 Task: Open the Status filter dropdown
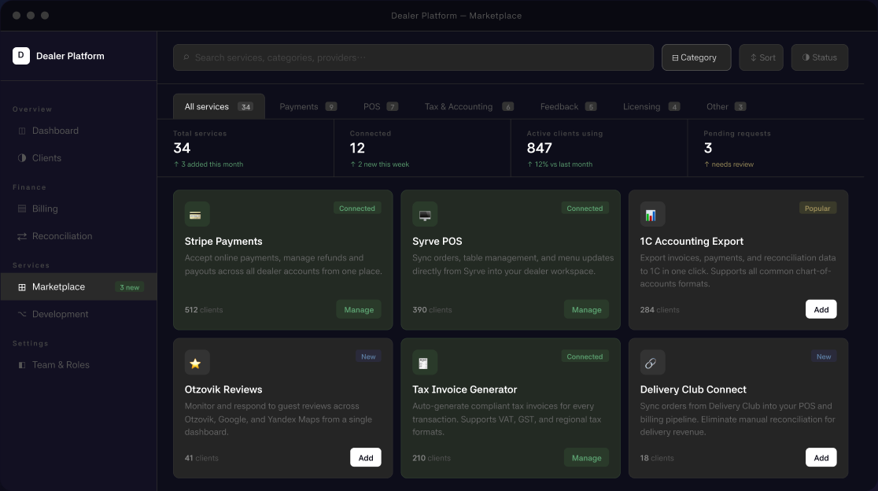[819, 57]
